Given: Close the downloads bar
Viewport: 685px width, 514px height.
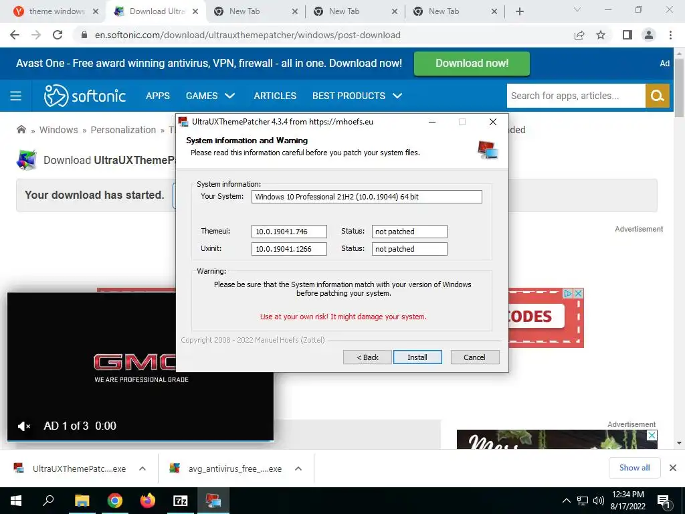Looking at the screenshot, I should [x=673, y=468].
